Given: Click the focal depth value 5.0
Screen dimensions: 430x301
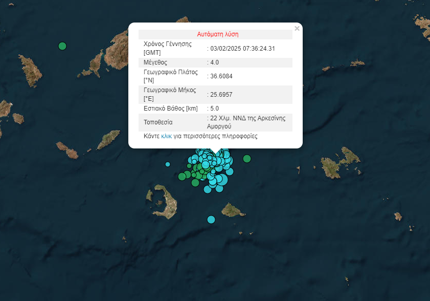Looking at the screenshot, I should click(214, 109).
